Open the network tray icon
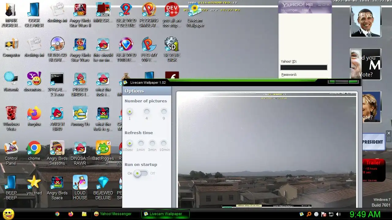Viewport: 392px width, 220px height. tap(331, 214)
